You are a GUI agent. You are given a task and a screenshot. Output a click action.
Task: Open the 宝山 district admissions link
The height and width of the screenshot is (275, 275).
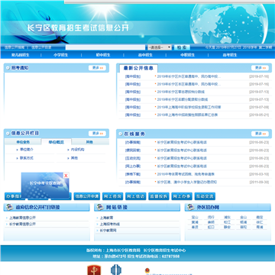[195, 218]
